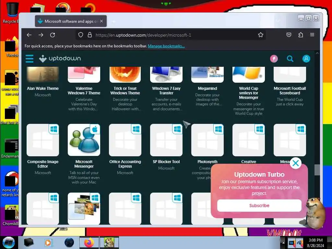View site security via the padlock icon
332x249 pixels.
pyautogui.click(x=90, y=35)
